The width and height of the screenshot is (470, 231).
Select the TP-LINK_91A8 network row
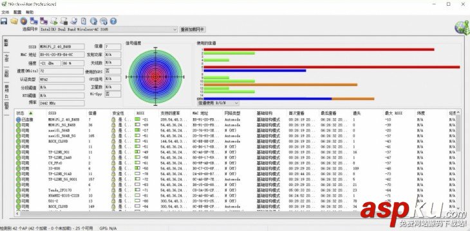click(235, 174)
